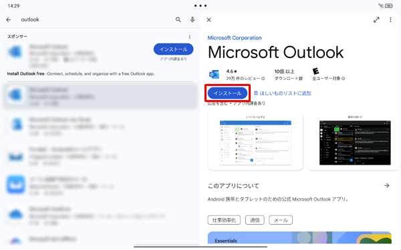
Task: Click the Microsoft Outlook title heading
Action: coord(275,53)
